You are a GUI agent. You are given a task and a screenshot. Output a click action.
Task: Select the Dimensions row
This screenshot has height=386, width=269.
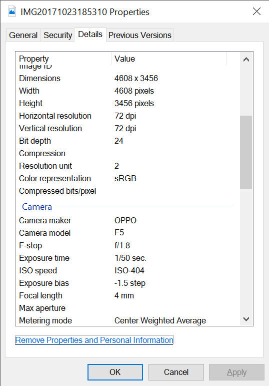coord(127,78)
